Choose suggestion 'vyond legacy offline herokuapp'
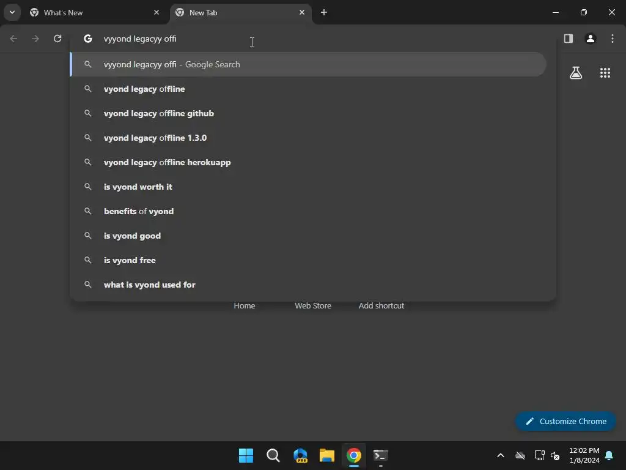626x470 pixels. pos(308,162)
